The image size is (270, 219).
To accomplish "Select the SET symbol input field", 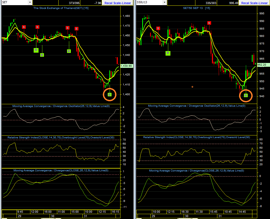I will (x=15, y=2).
